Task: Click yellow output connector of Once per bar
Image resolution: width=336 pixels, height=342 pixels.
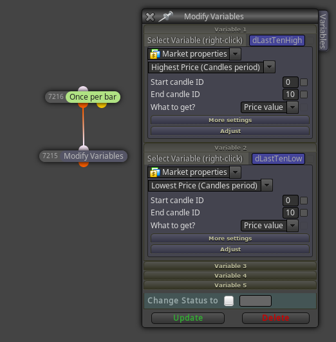Action: pyautogui.click(x=102, y=105)
